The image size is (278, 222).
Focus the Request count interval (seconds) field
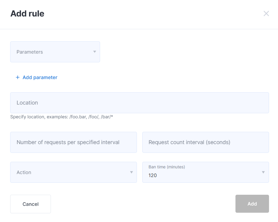206,142
